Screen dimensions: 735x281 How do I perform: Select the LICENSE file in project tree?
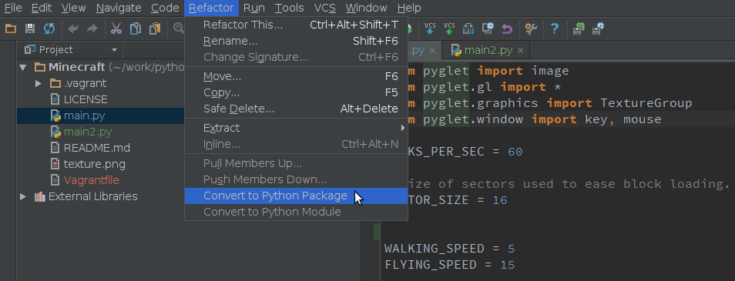(86, 100)
